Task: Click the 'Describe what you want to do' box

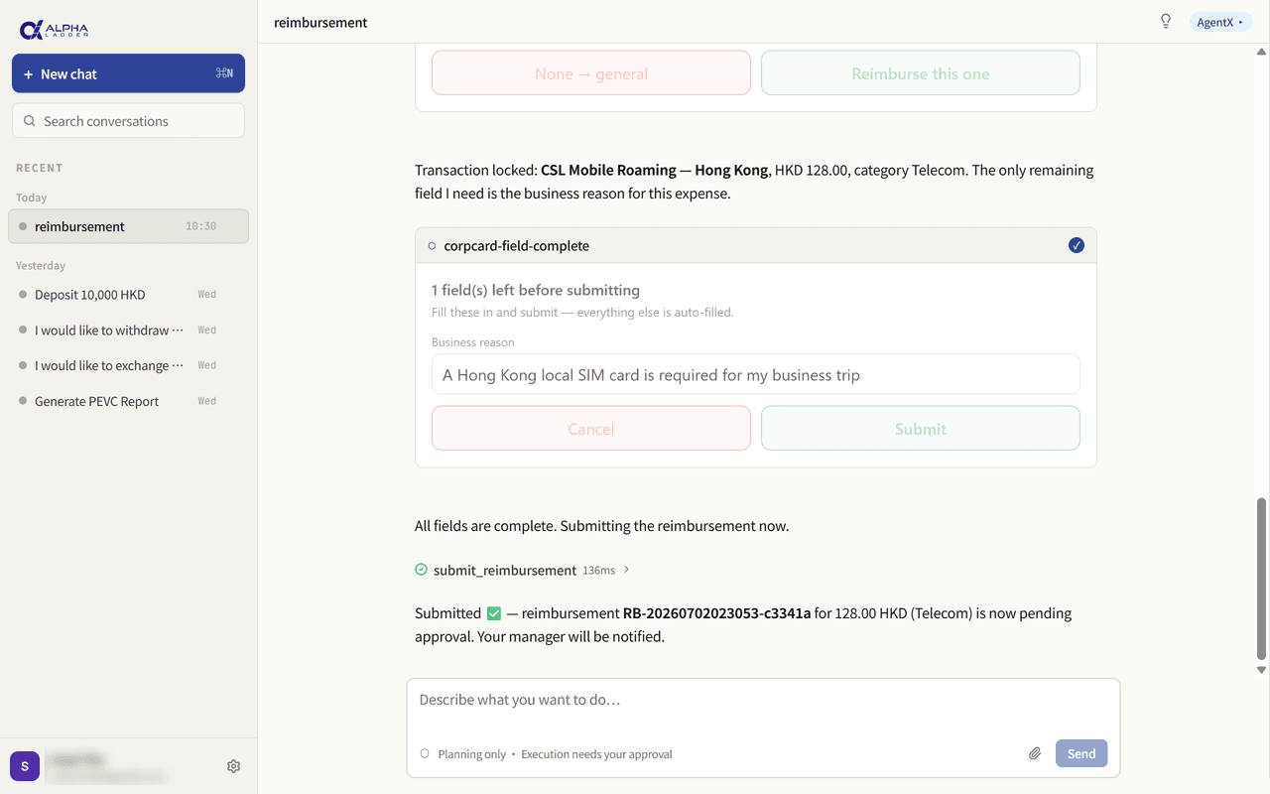Action: 763,701
